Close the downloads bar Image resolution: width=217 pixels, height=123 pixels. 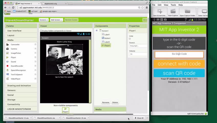[147, 118]
